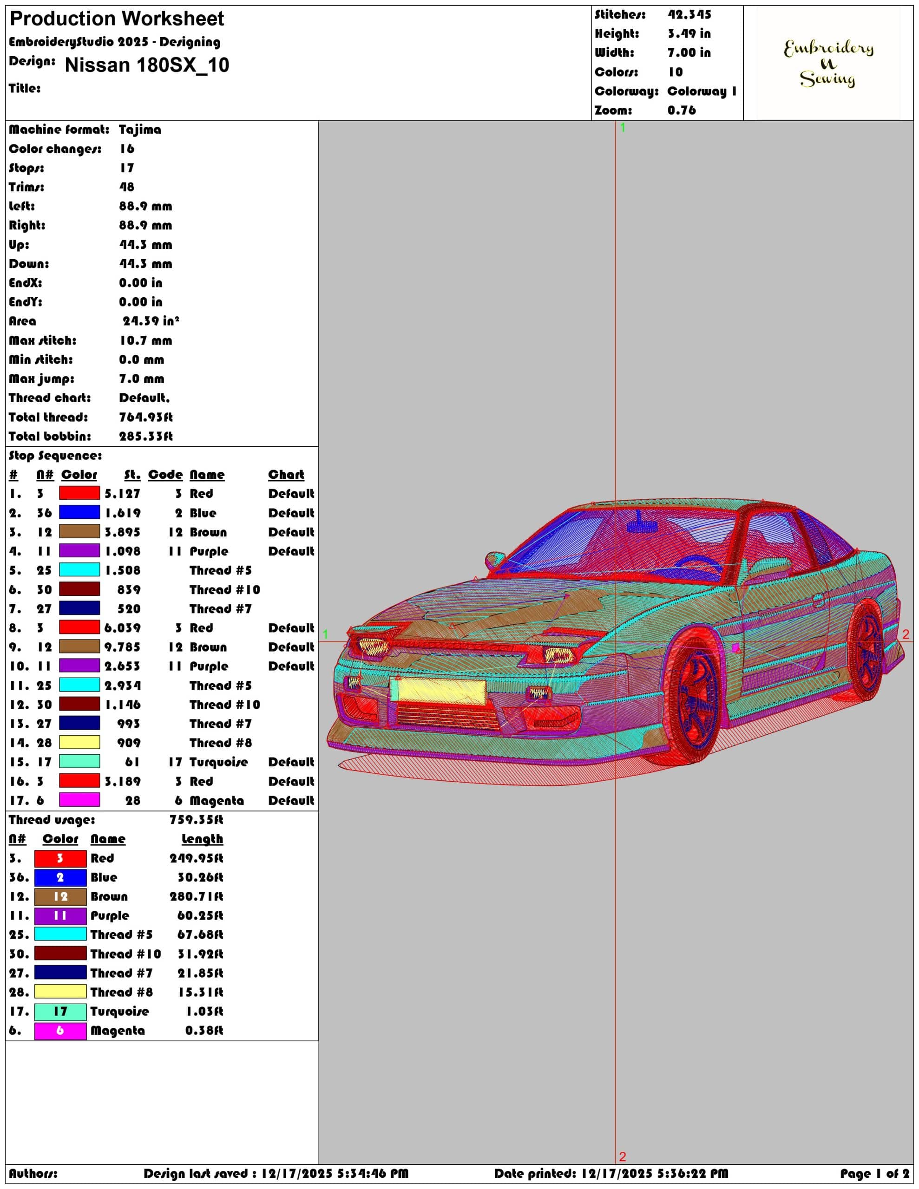Select the Purple swatch numbered 11 in Thread usage
Viewport: 919px width, 1189px height.
click(x=60, y=916)
